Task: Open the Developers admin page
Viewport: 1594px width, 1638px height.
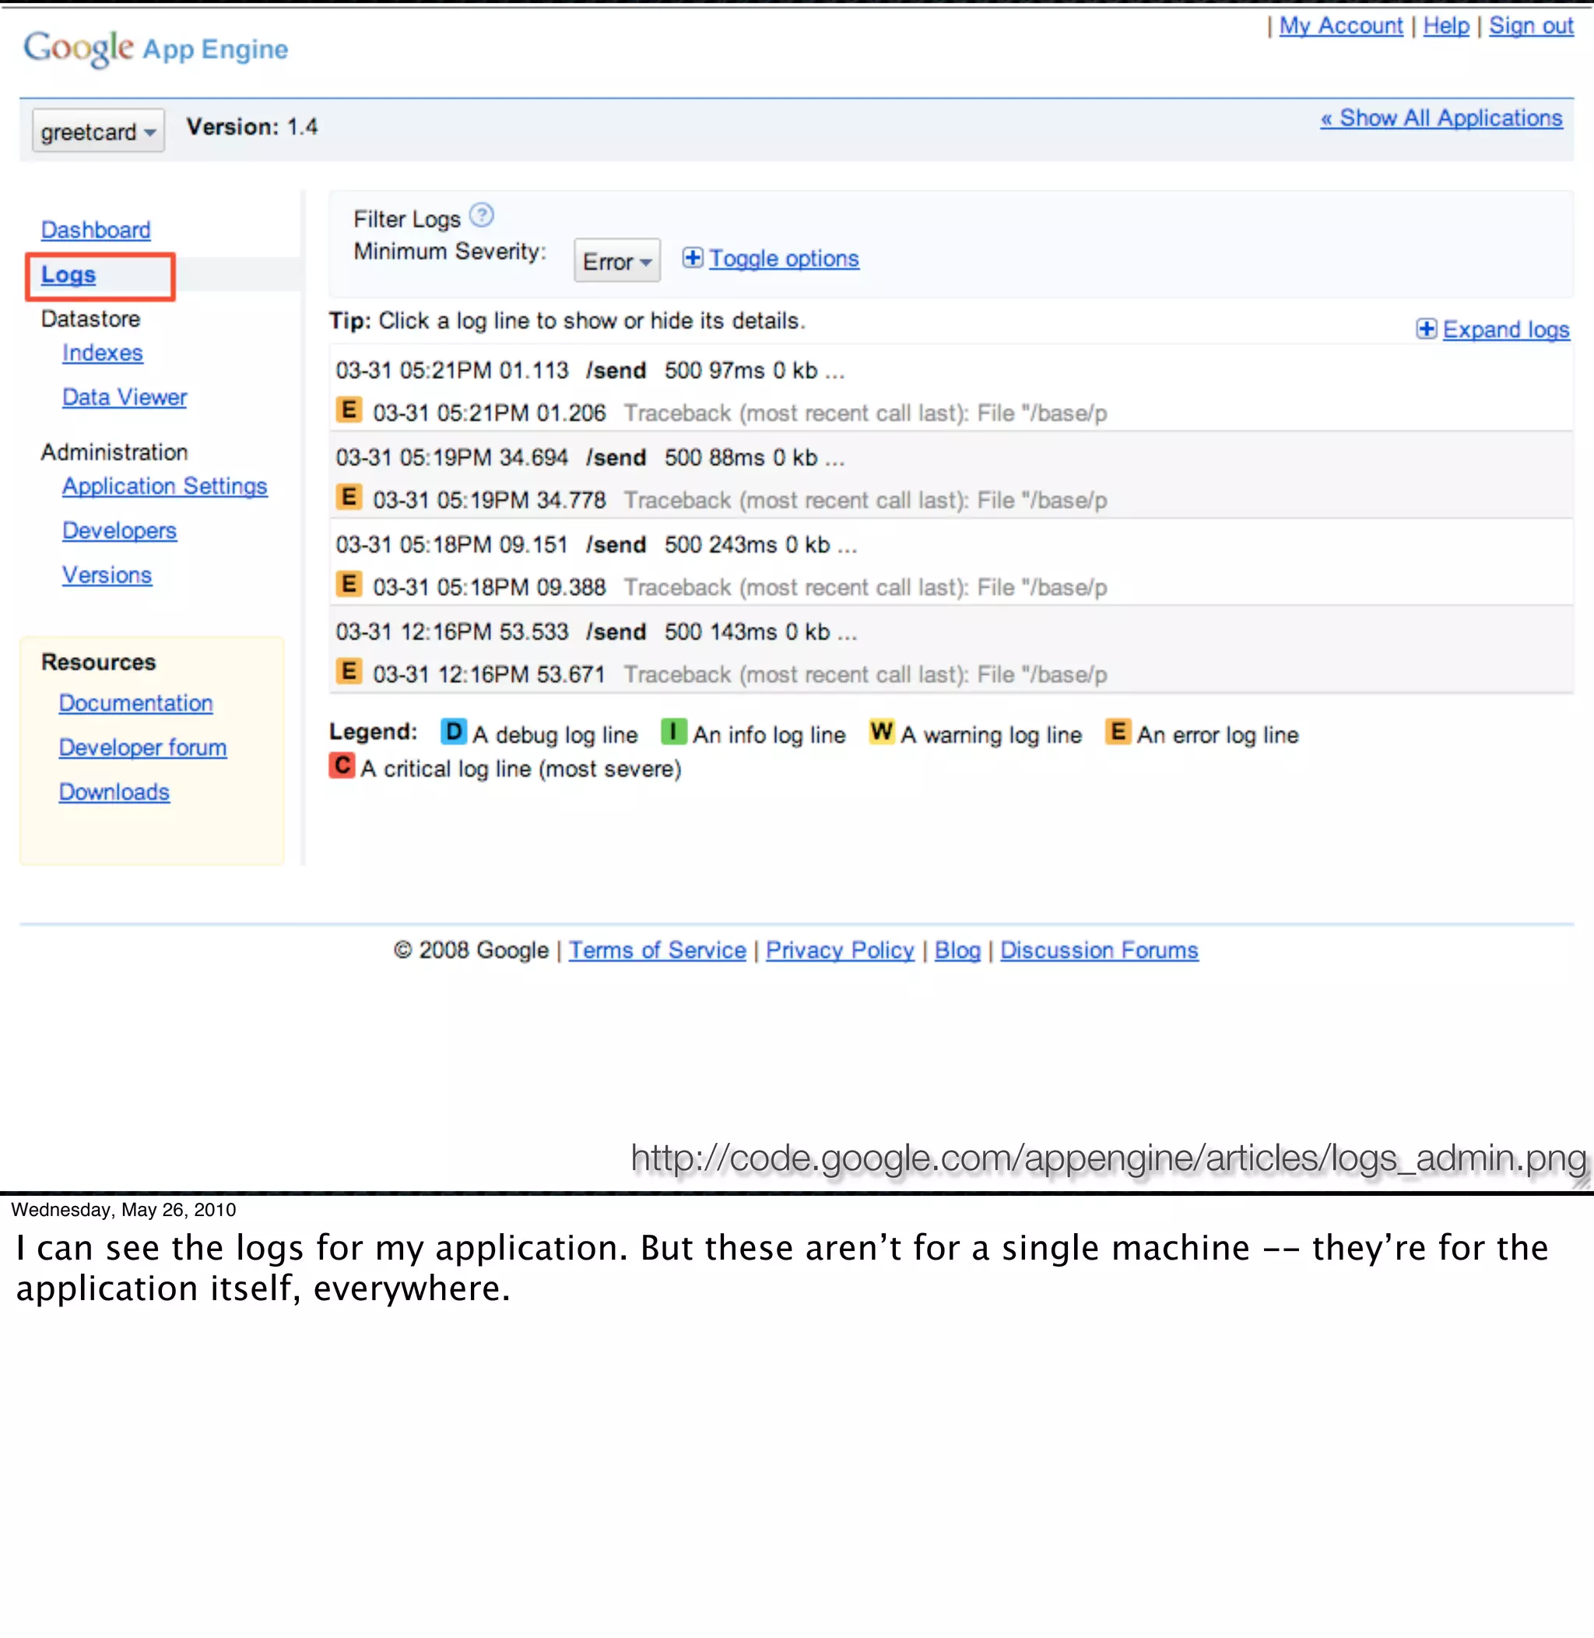Action: tap(120, 531)
